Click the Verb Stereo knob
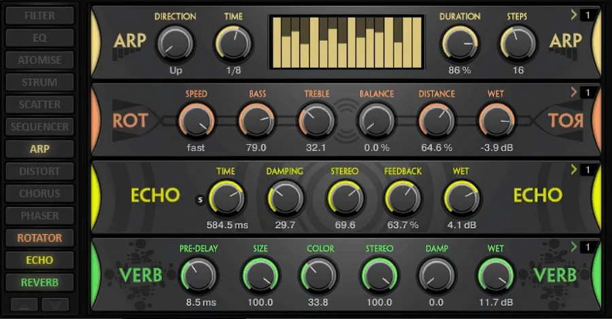This screenshot has height=319, width=612. pyautogui.click(x=379, y=276)
